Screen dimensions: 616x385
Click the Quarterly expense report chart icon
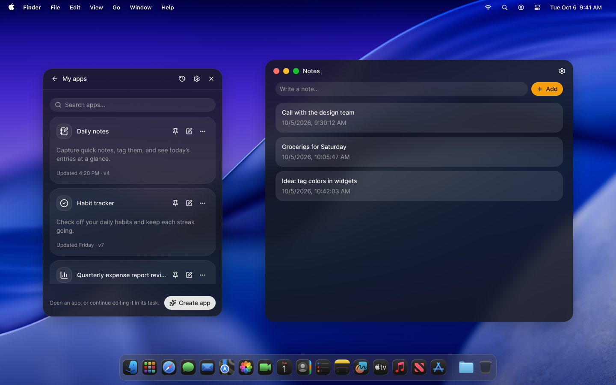pos(64,275)
